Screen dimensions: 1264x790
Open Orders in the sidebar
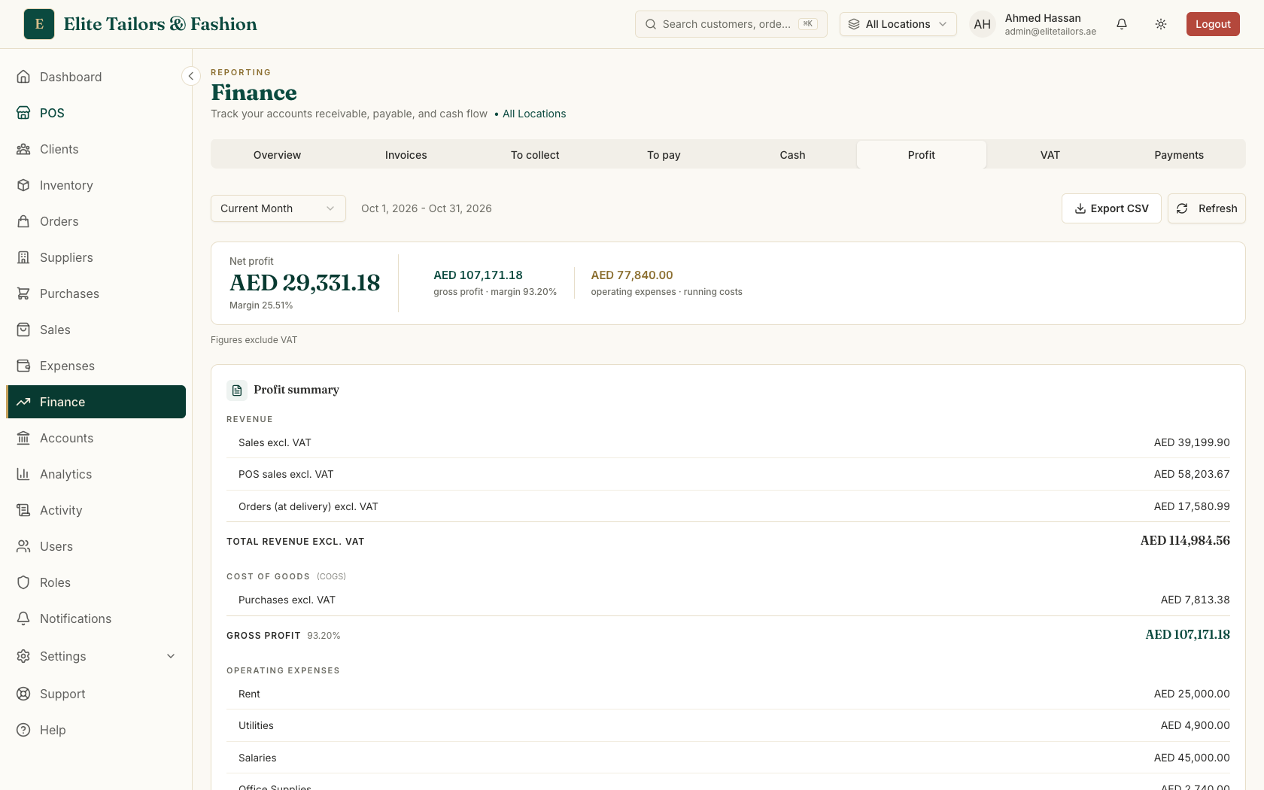[96, 221]
